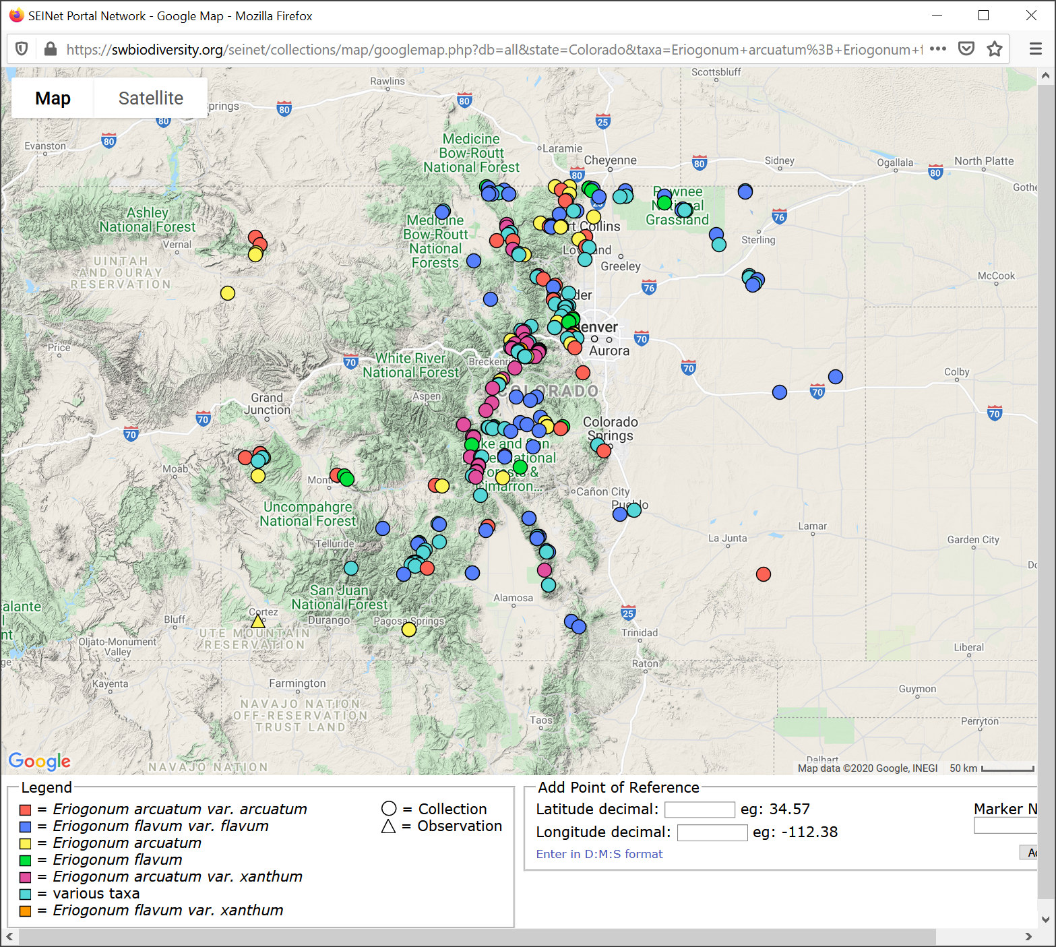Click the horizontal scrollbar thumb
Viewport: 1056px width, 947px height.
[477, 936]
